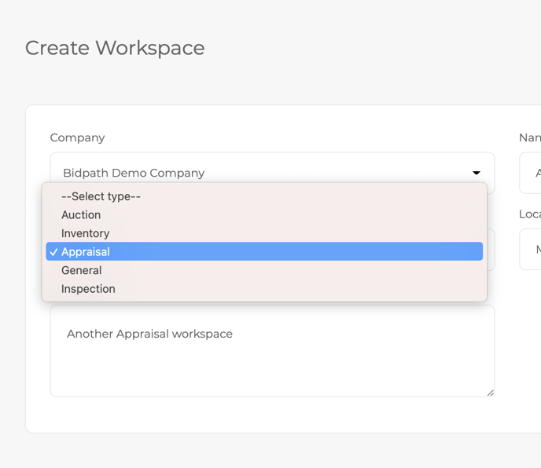Click the Company field label
This screenshot has height=468, width=541.
click(x=77, y=137)
